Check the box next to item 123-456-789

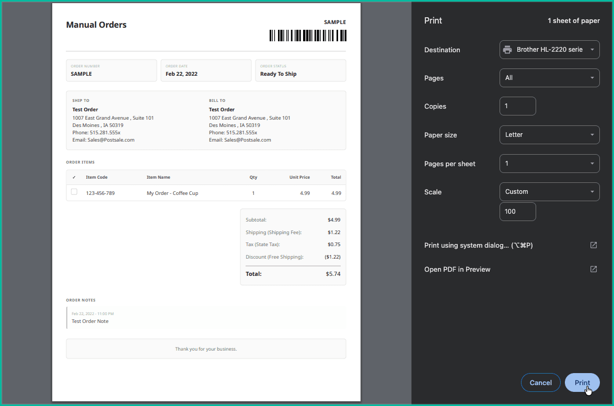74,192
